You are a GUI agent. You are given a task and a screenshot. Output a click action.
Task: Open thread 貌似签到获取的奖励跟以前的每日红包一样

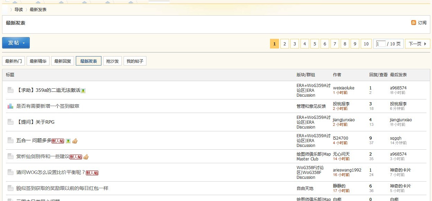point(62,188)
